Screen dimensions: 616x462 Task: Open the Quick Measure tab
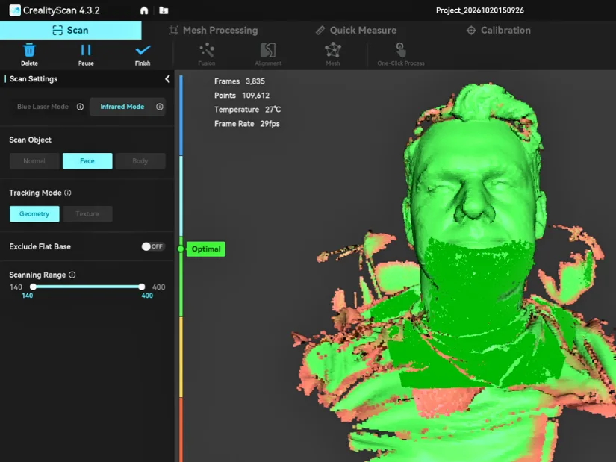[356, 31]
